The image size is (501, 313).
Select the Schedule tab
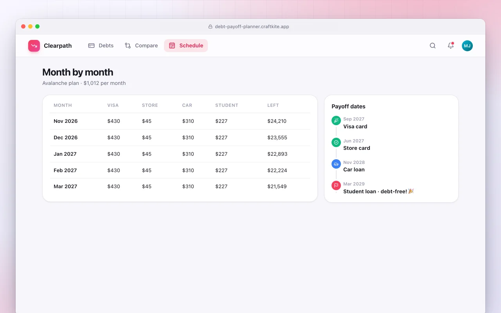click(186, 46)
